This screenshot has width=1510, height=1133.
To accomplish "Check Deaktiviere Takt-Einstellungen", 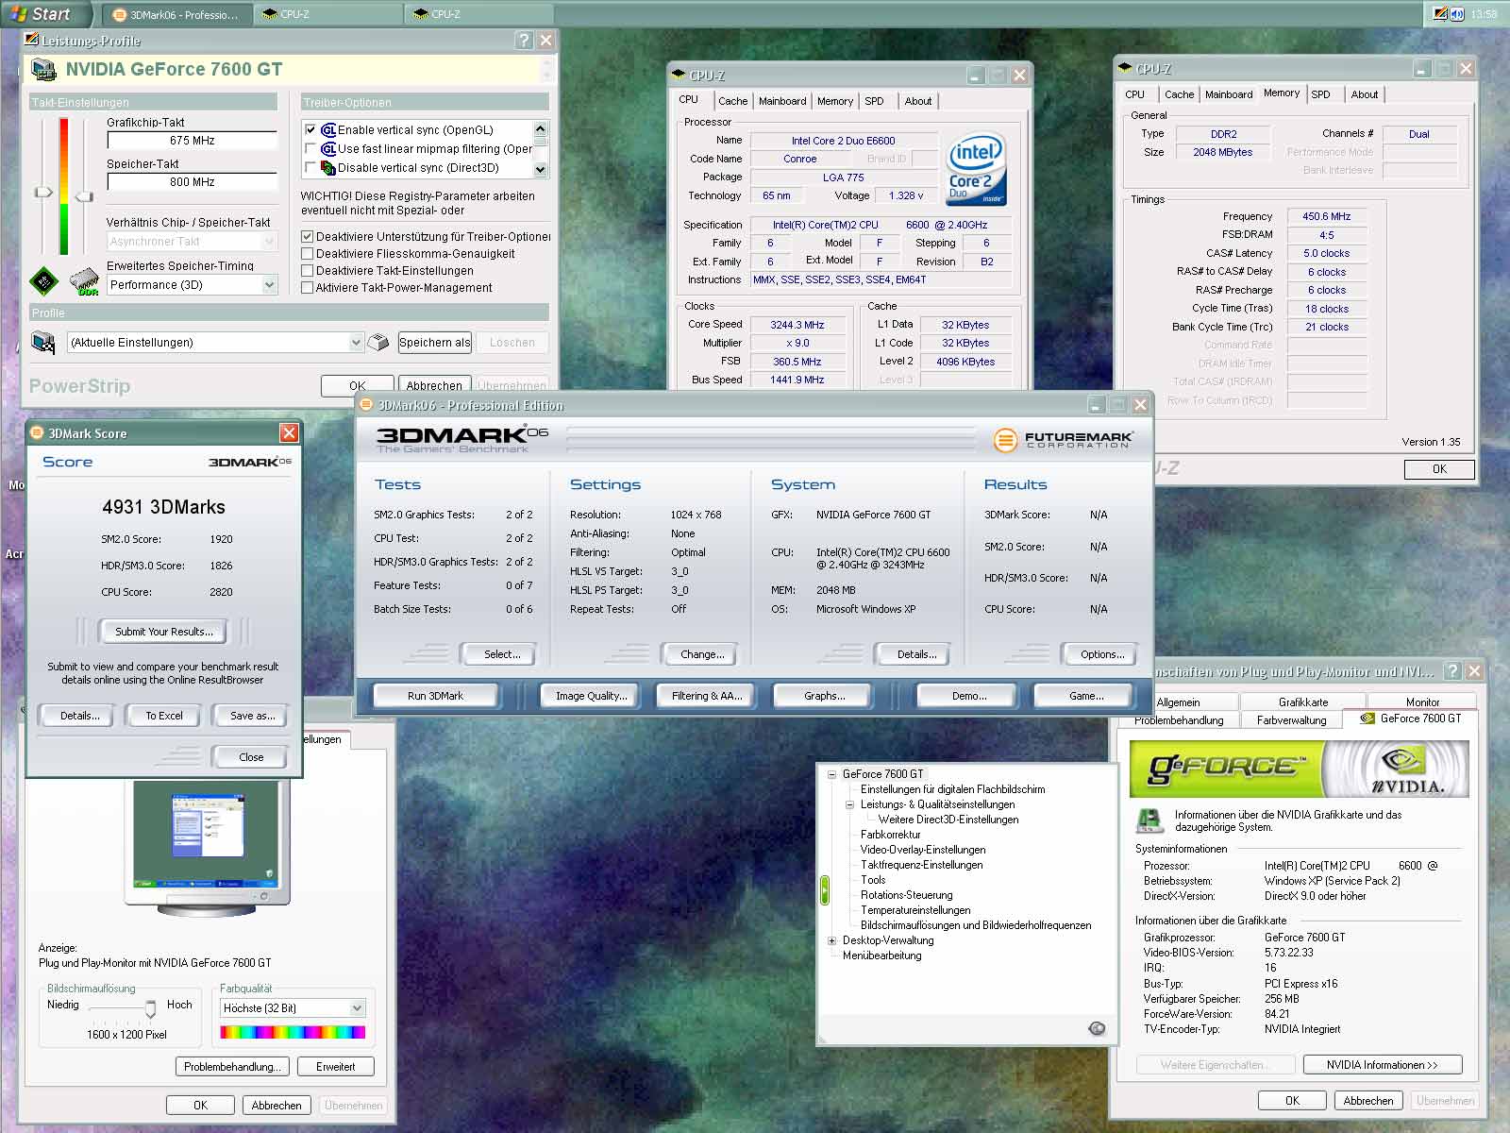I will pos(307,271).
